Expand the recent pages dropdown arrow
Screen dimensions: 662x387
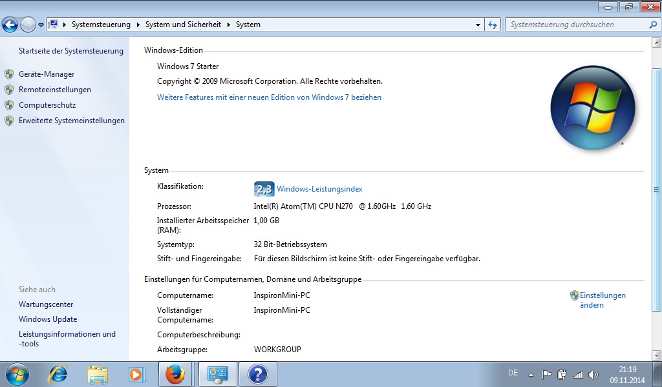click(x=41, y=25)
